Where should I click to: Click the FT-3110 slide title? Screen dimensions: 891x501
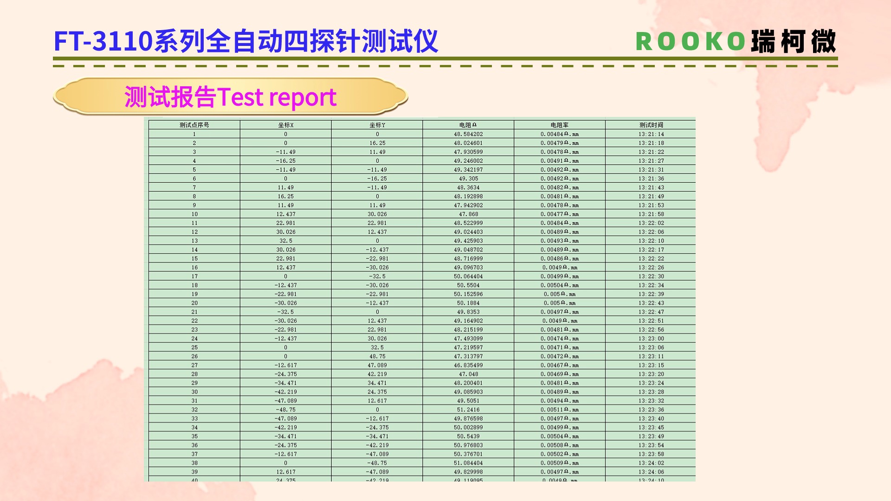click(x=246, y=41)
